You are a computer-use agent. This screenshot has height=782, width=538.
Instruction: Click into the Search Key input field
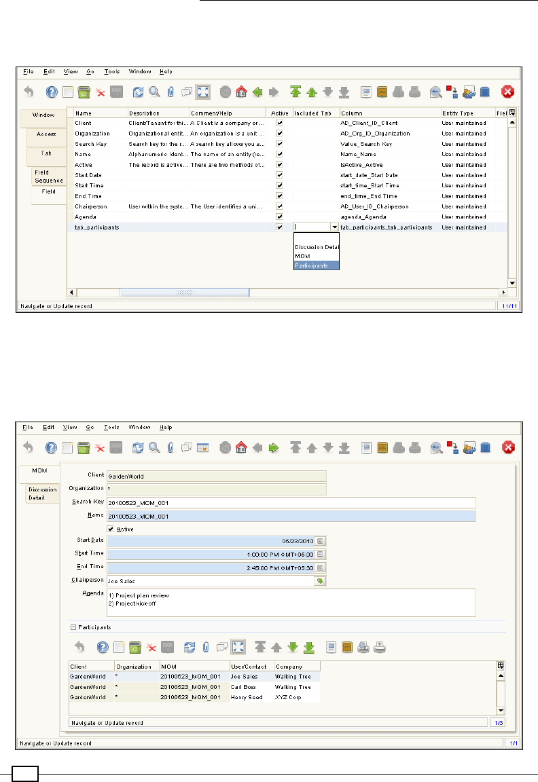tap(291, 503)
